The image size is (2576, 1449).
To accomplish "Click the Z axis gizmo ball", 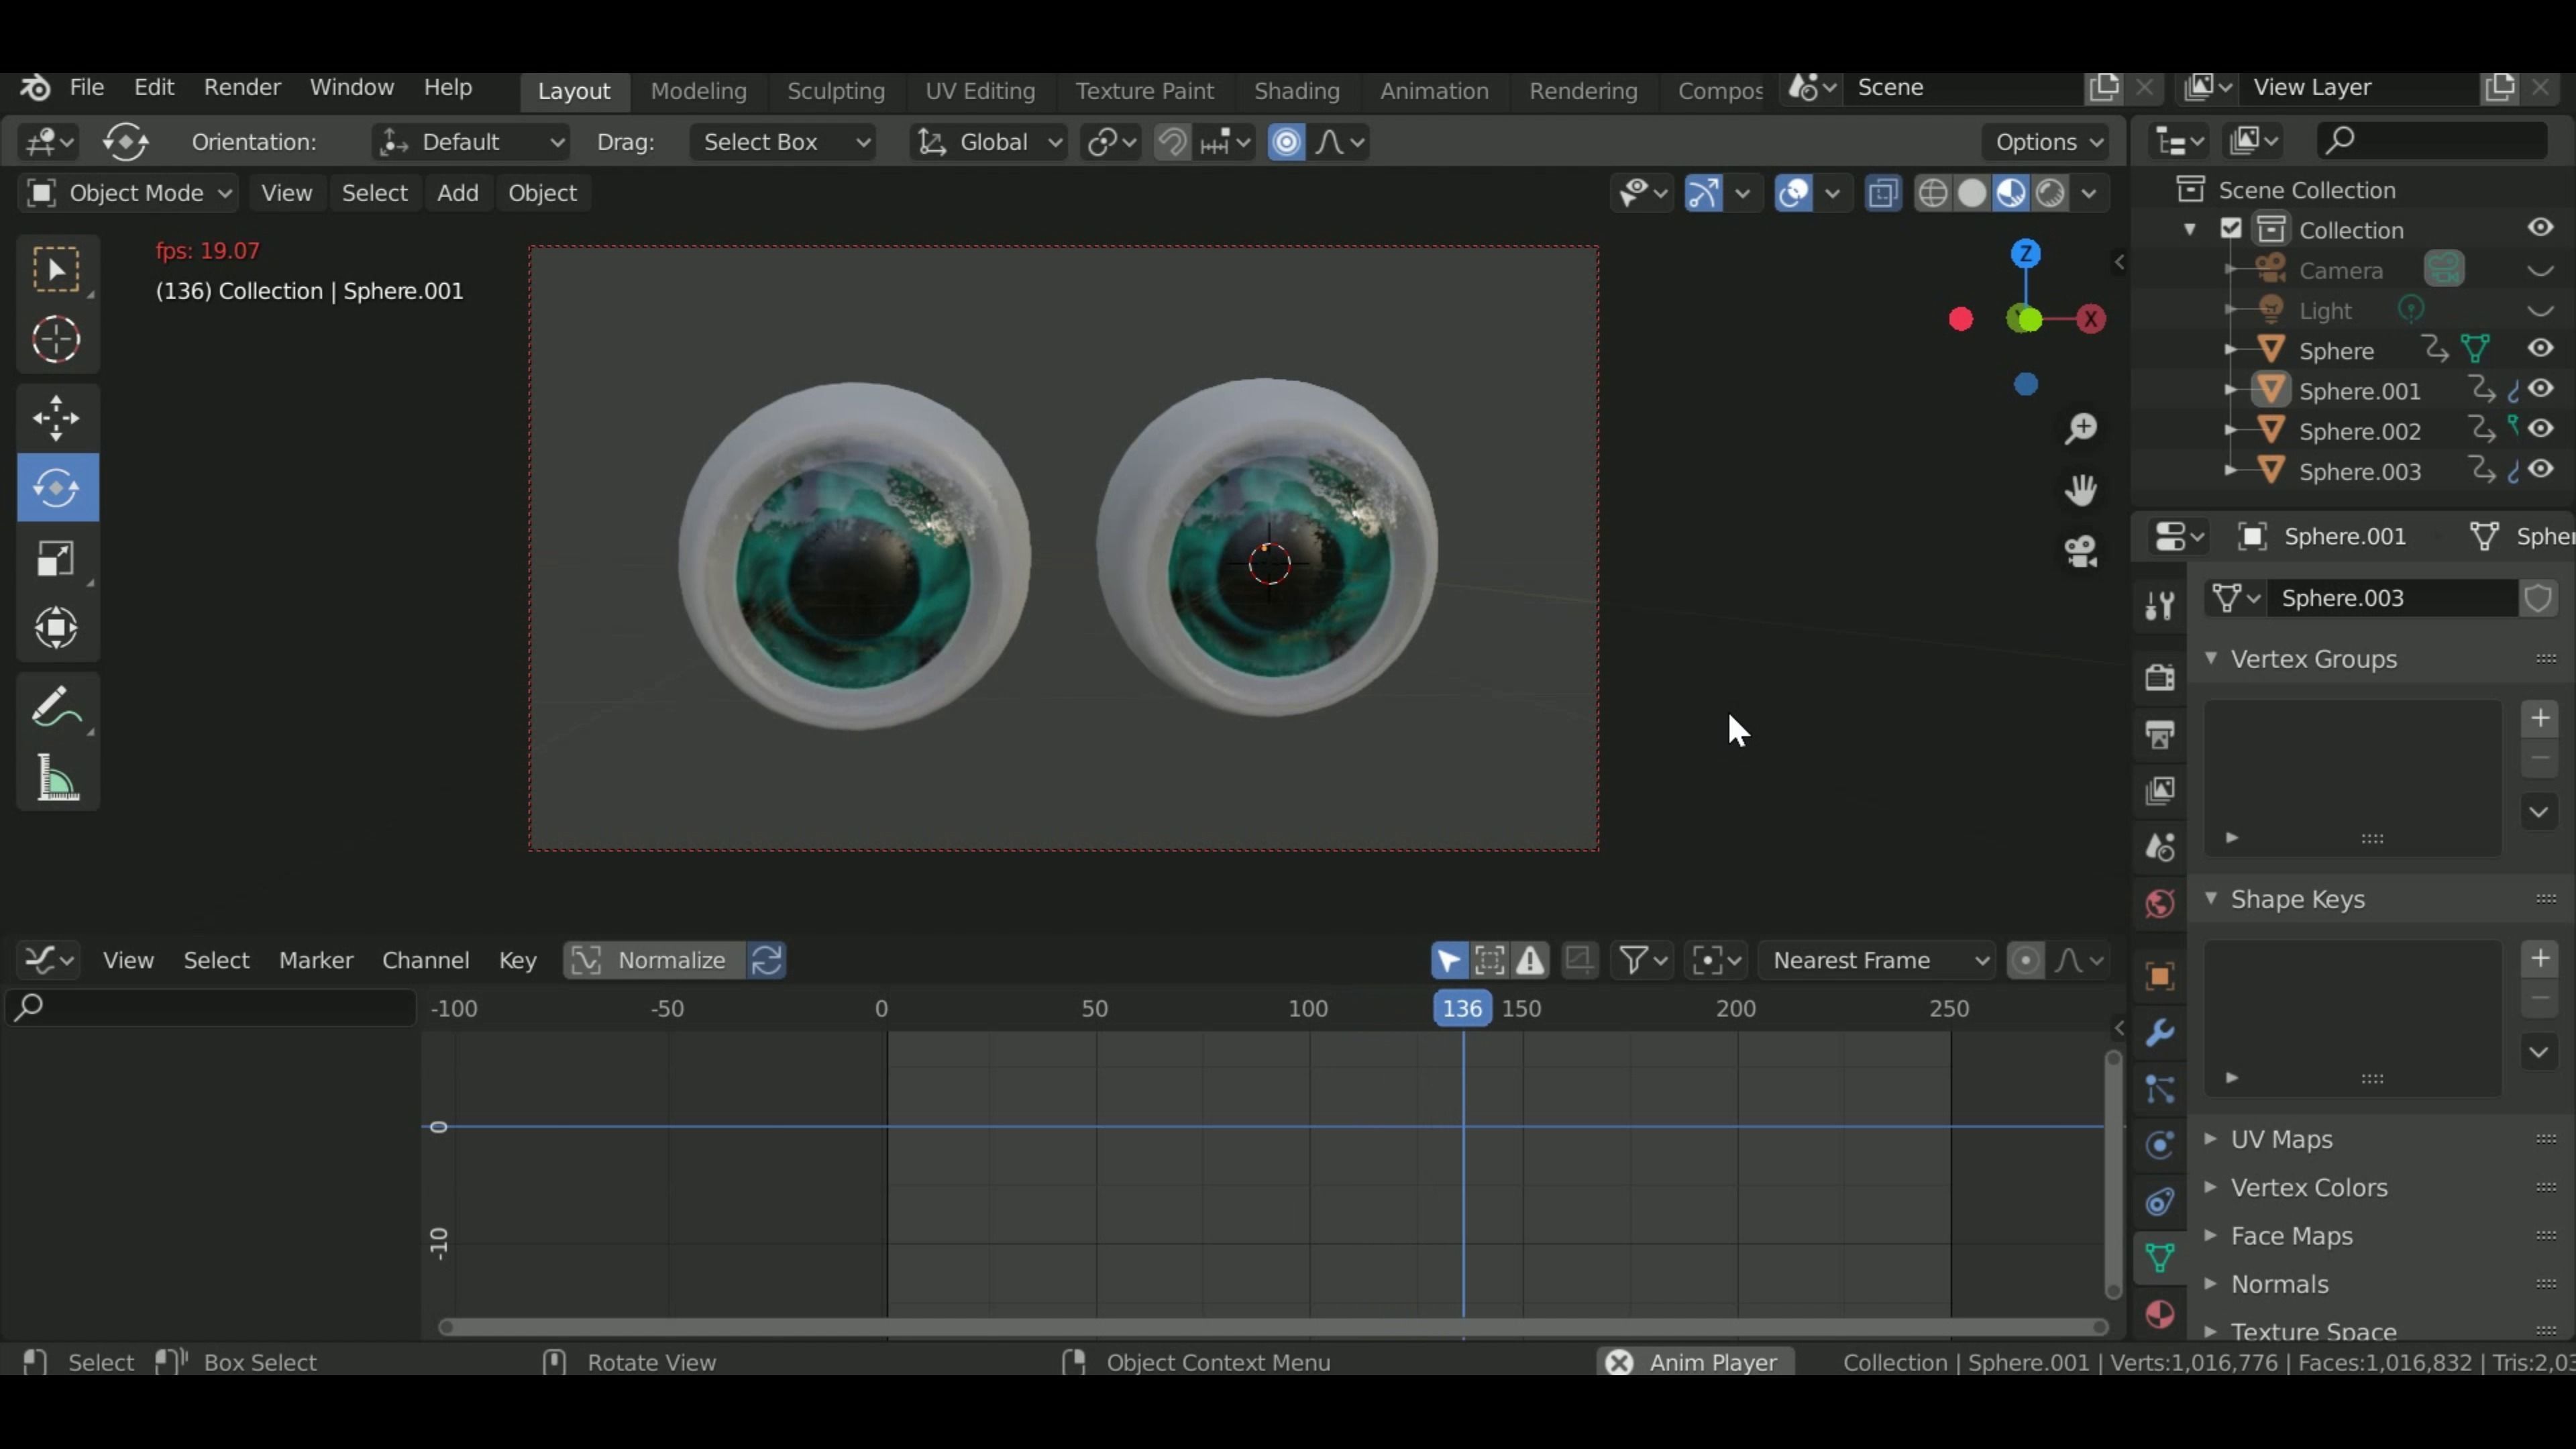I will point(2026,254).
